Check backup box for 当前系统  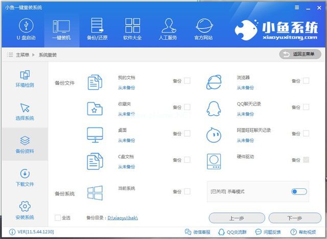pyautogui.click(x=188, y=191)
